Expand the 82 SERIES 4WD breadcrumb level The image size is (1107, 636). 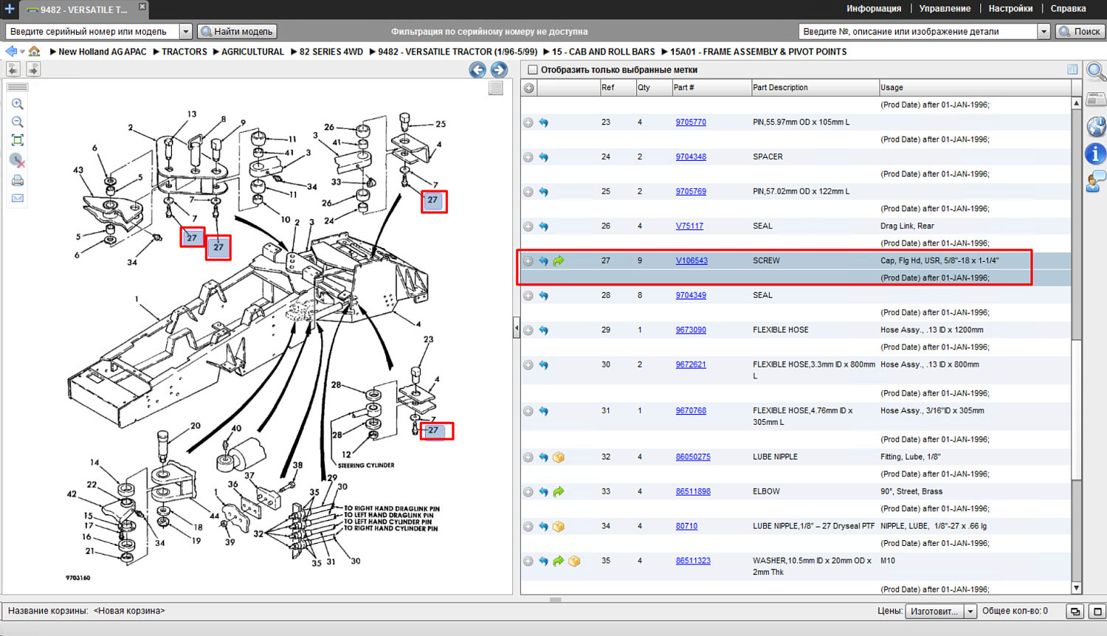(x=294, y=52)
